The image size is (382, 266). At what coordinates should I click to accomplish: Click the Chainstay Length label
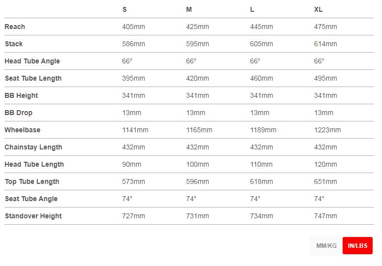tap(33, 147)
